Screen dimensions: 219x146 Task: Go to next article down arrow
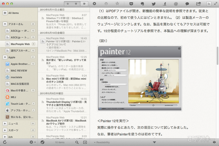point(154,142)
